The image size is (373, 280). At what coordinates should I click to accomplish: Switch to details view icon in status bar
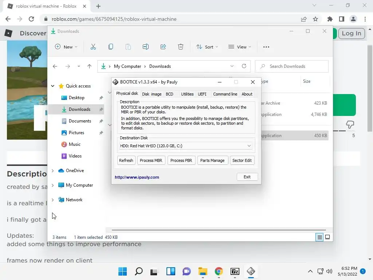click(x=319, y=237)
